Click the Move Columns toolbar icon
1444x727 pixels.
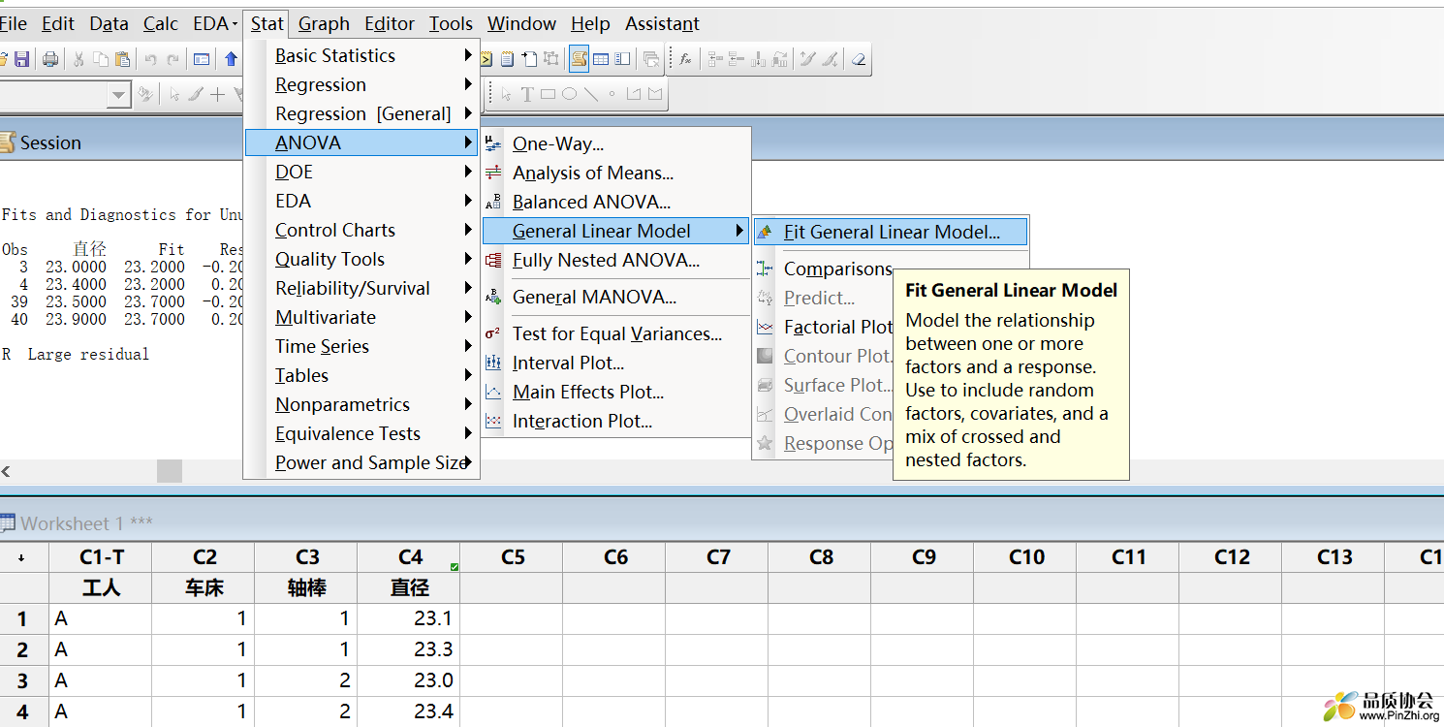pyautogui.click(x=779, y=59)
